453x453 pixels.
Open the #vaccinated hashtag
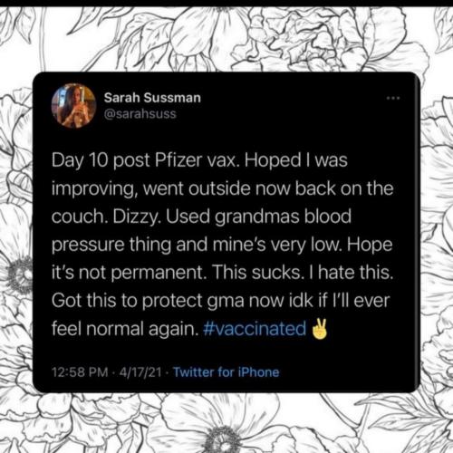click(x=255, y=329)
